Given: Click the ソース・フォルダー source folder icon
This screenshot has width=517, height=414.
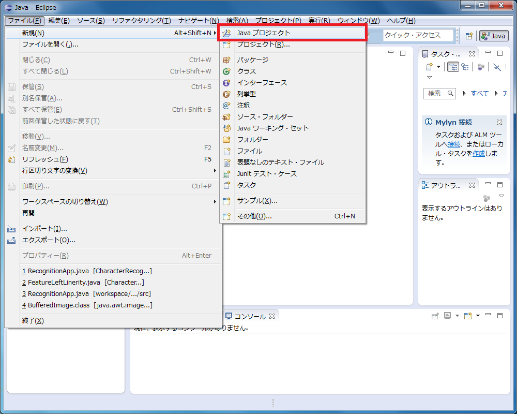Looking at the screenshot, I should 226,117.
